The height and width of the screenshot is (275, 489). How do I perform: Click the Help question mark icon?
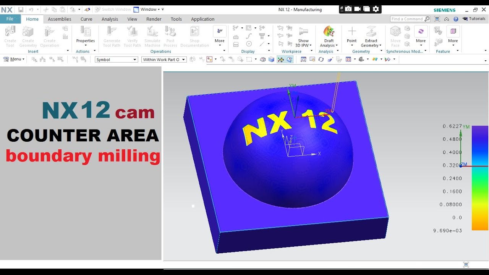point(456,19)
